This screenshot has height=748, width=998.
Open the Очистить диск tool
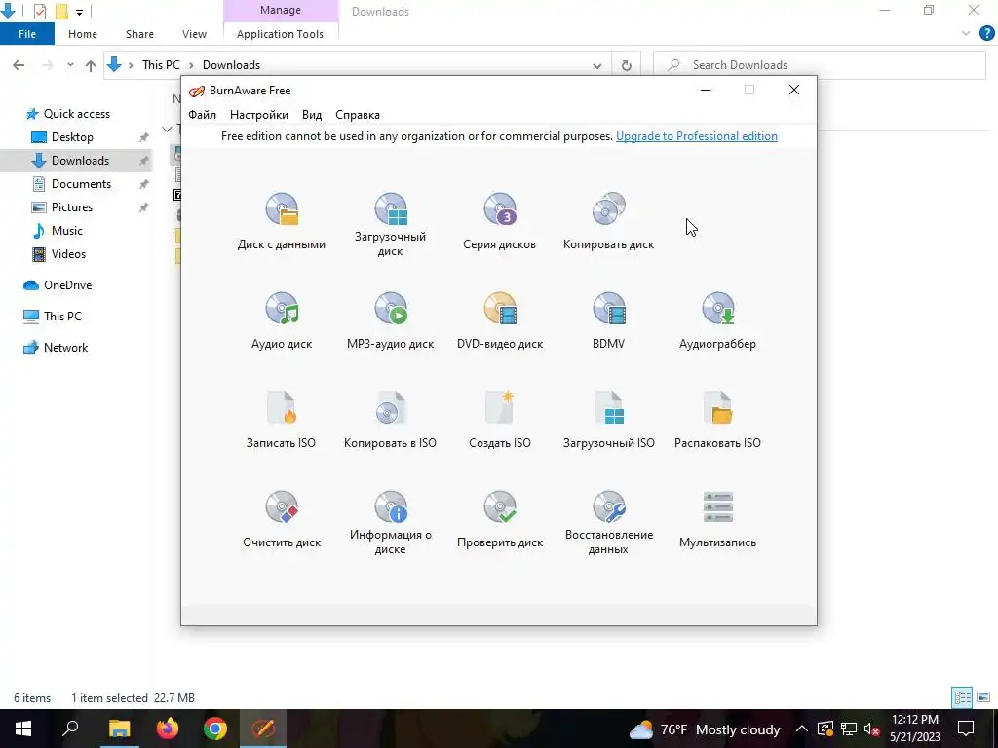point(282,519)
